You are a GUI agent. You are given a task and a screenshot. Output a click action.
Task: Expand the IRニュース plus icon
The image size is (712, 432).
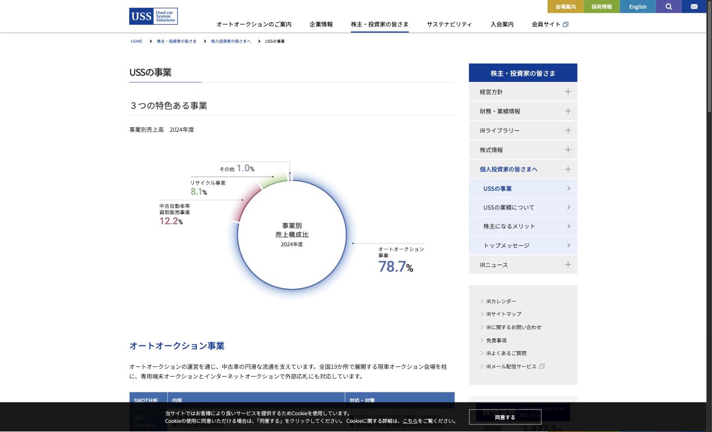[568, 265]
